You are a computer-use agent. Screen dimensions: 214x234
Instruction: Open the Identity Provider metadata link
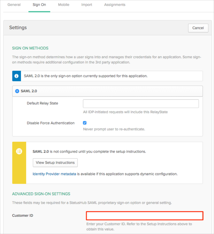(54, 174)
